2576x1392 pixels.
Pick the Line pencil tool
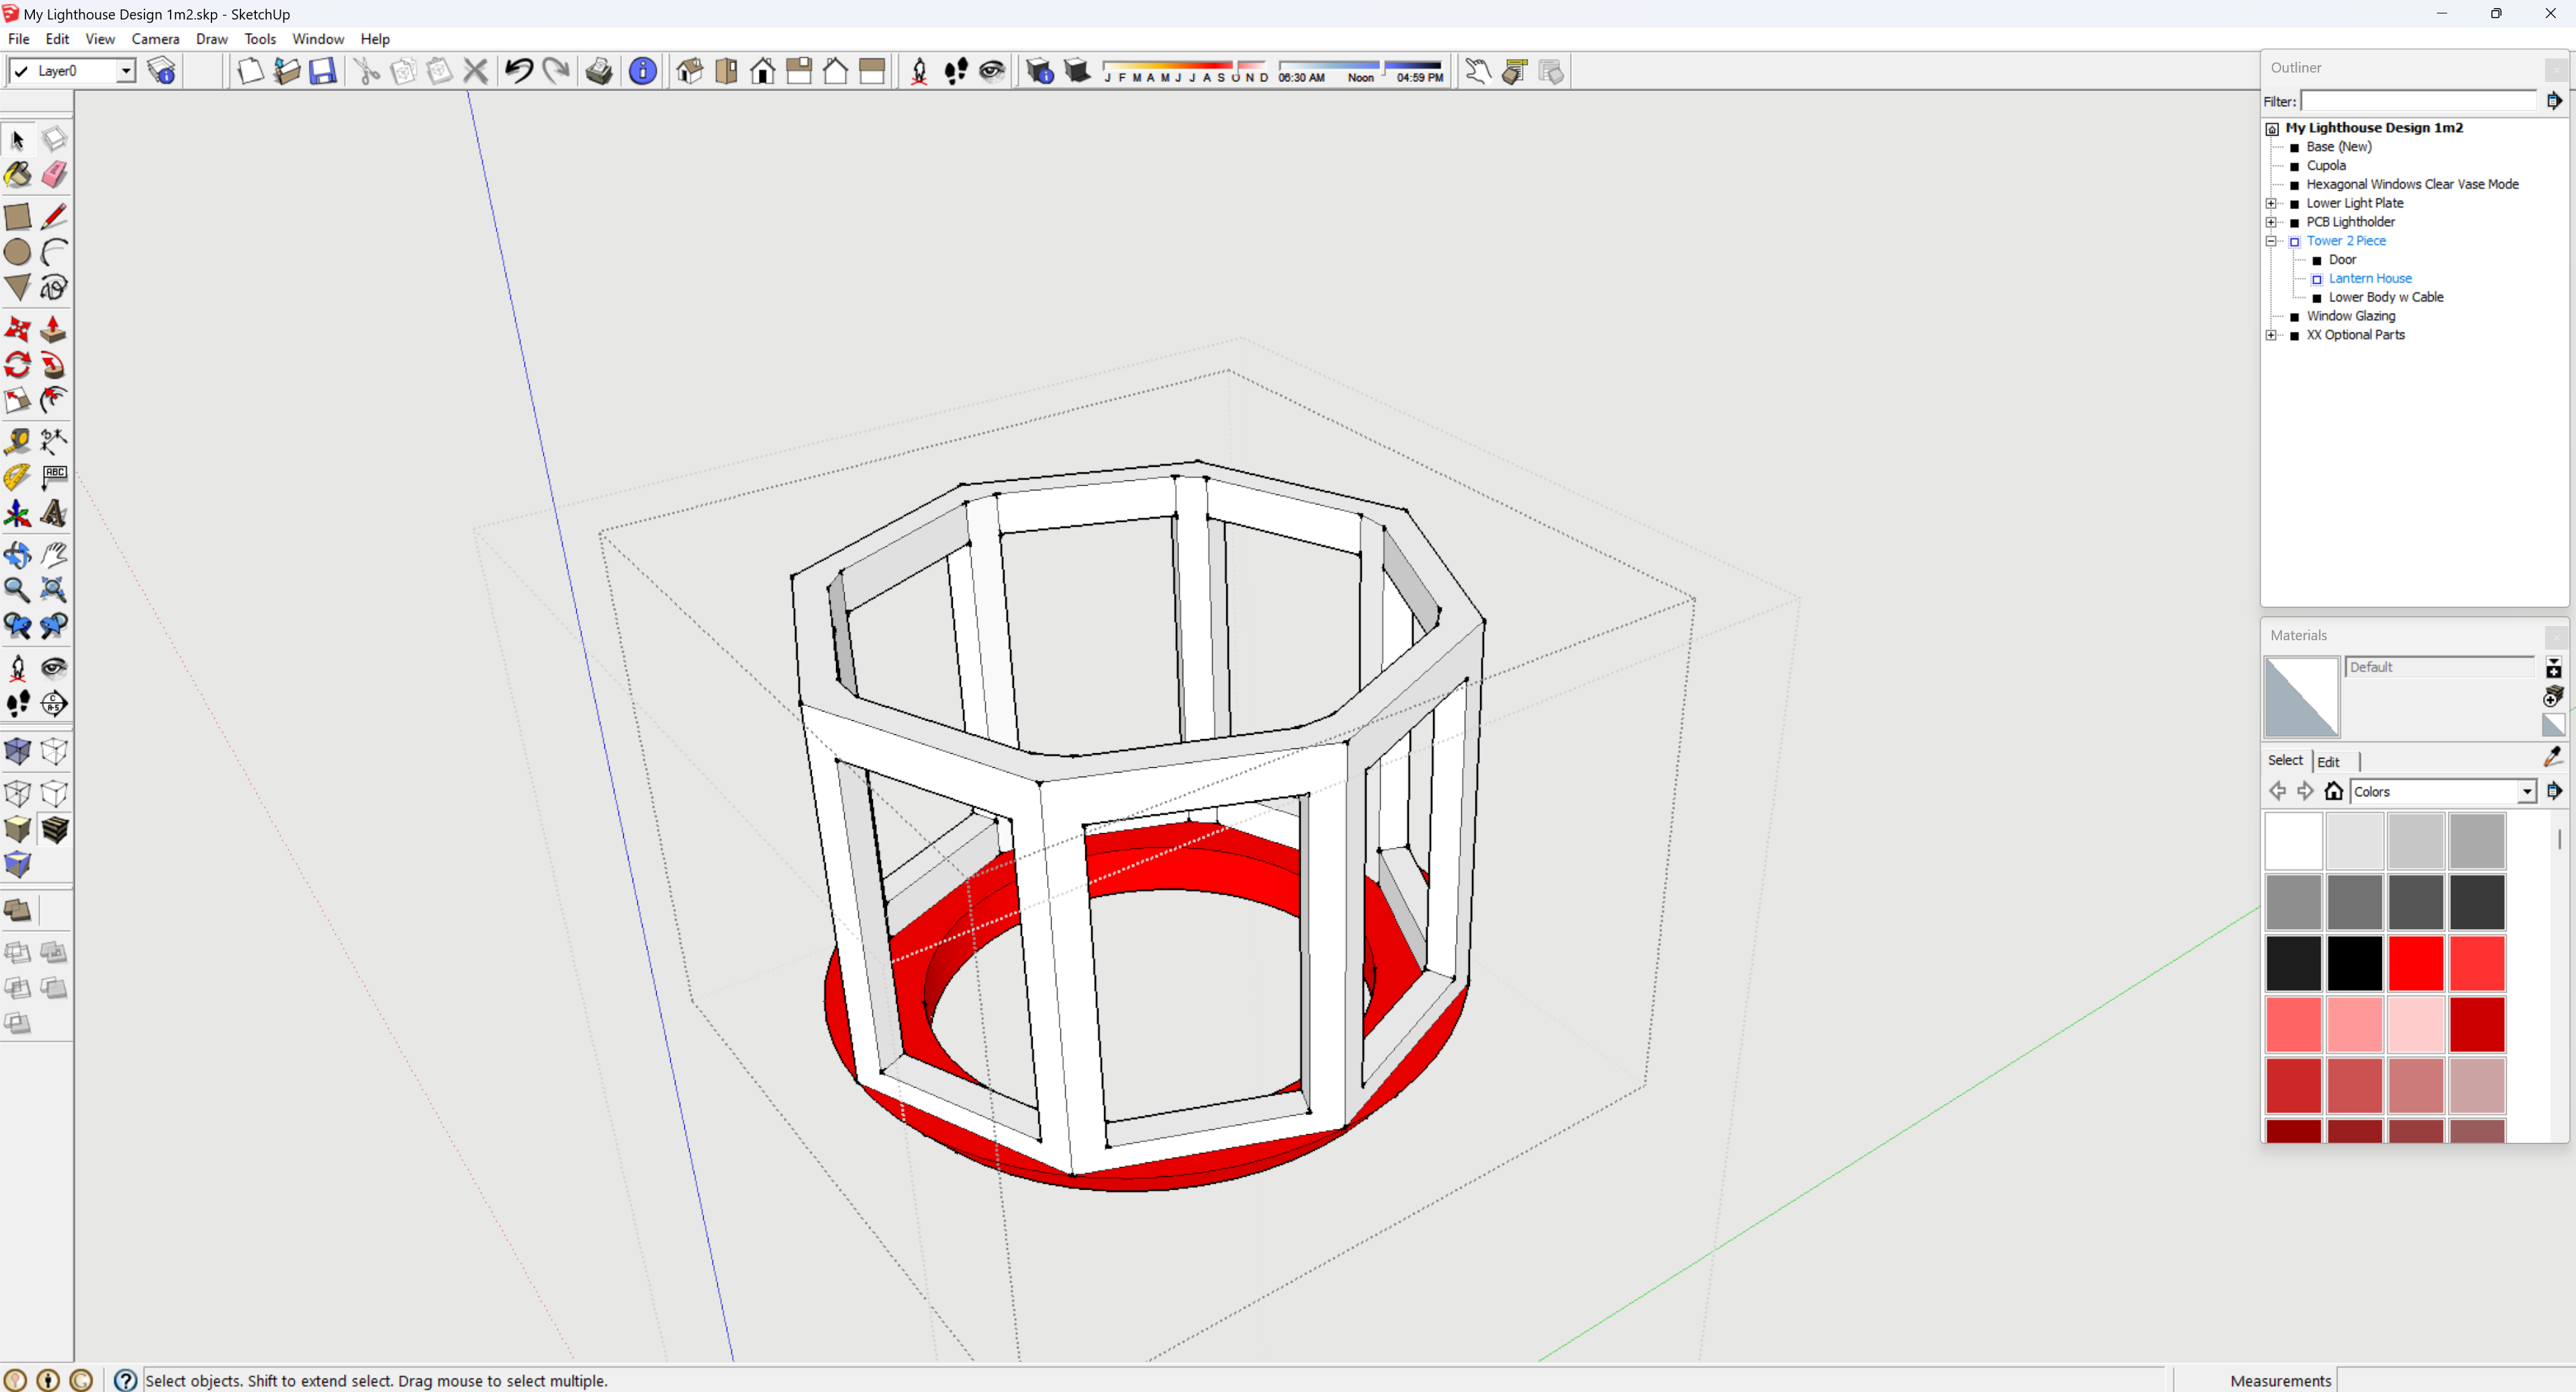click(x=54, y=216)
